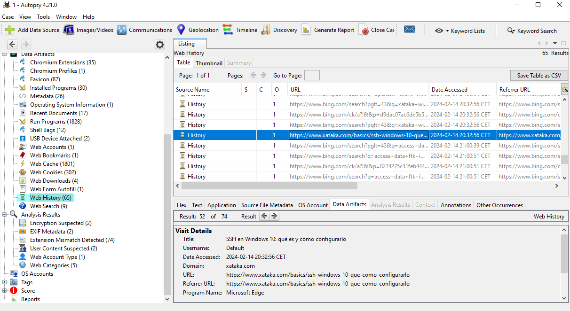This screenshot has width=570, height=311.
Task: Click Save Table as CSV button
Action: coord(539,76)
